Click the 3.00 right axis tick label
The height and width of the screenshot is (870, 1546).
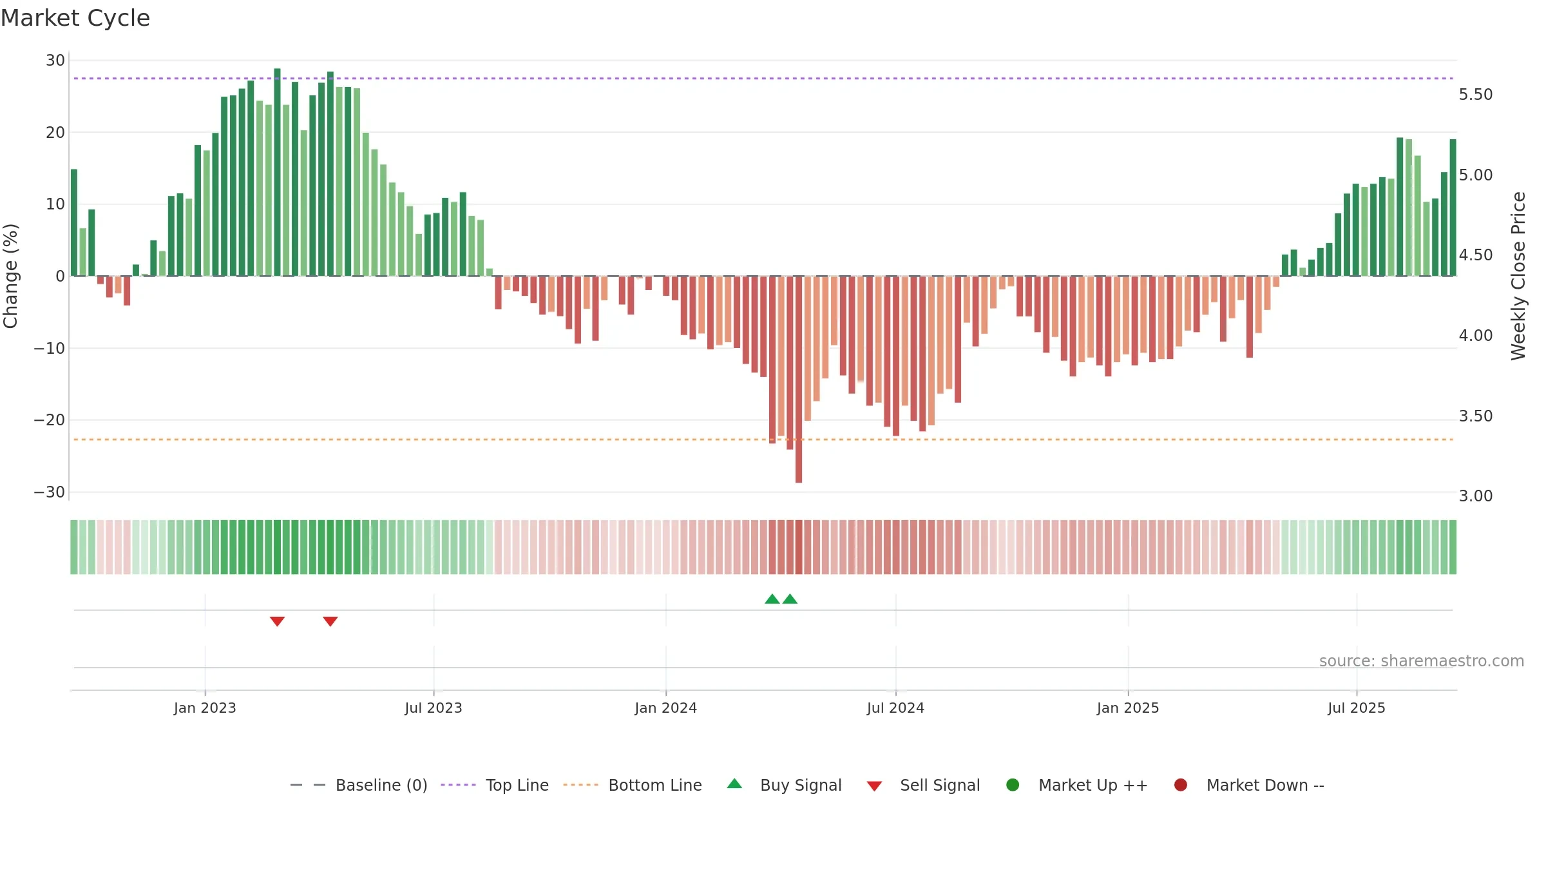tap(1476, 496)
